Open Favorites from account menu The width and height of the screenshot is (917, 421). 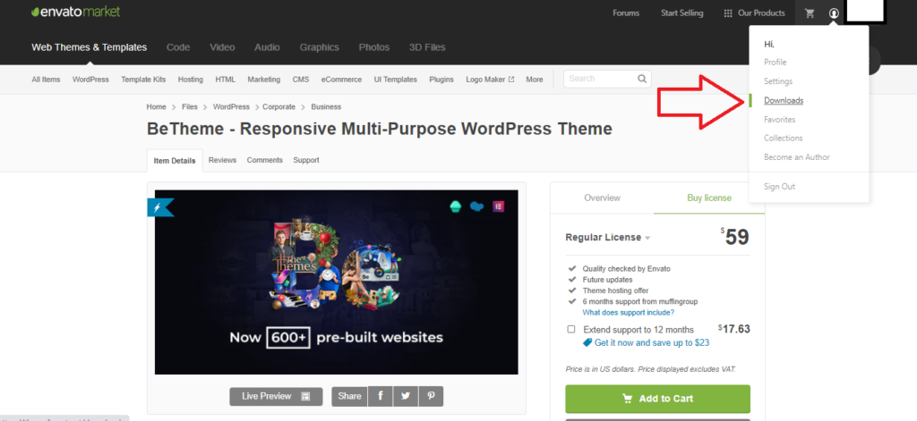point(780,119)
